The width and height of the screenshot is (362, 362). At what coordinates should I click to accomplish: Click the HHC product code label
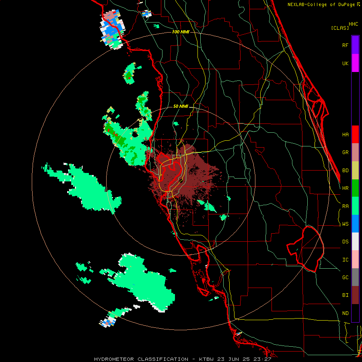(353, 24)
